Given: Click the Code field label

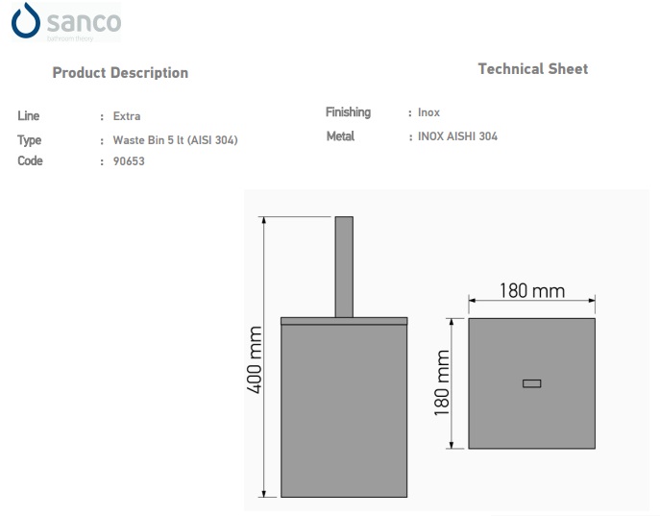Looking at the screenshot, I should (31, 161).
